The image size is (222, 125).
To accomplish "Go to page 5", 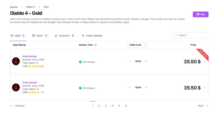I will pyautogui.click(x=119, y=106).
